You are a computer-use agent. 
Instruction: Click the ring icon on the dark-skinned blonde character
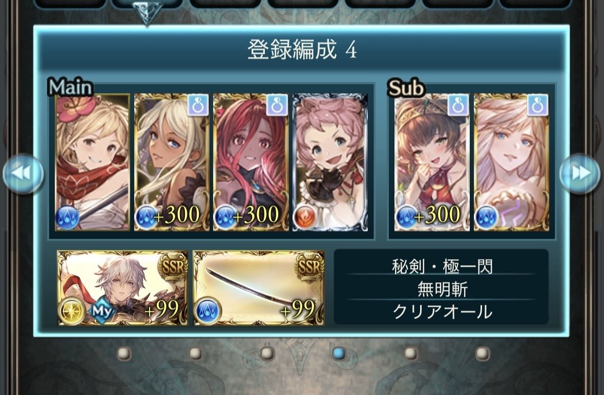coord(198,105)
